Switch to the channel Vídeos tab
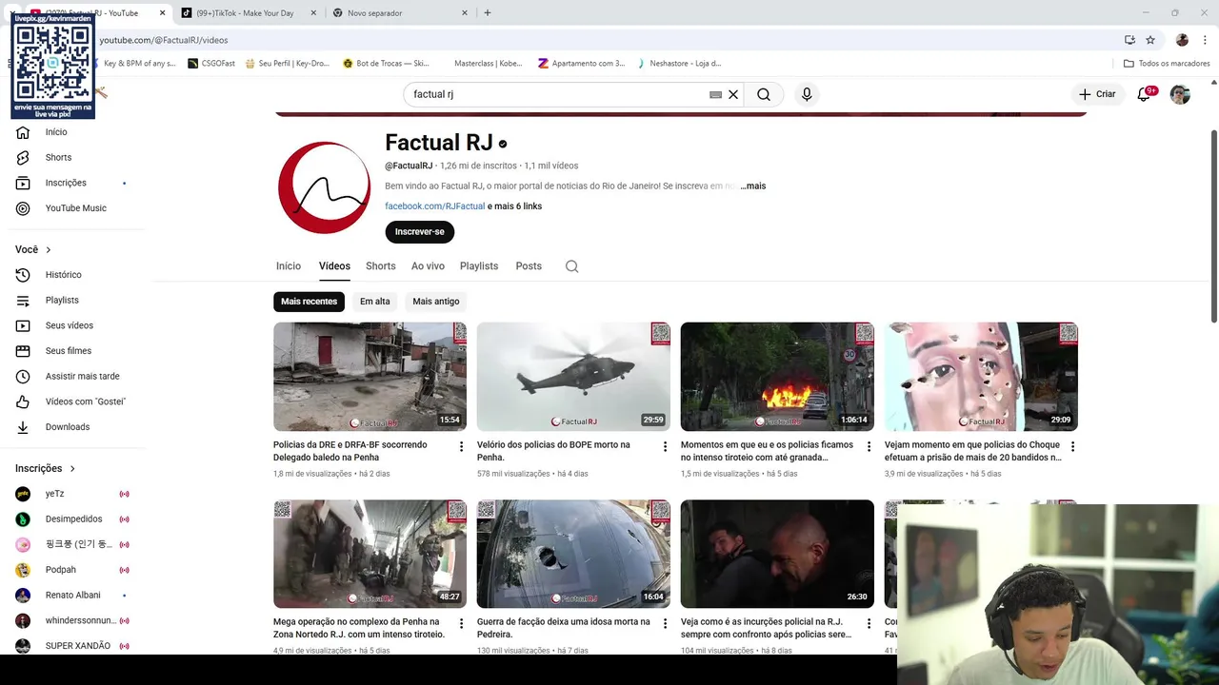This screenshot has height=685, width=1219. coord(334,266)
